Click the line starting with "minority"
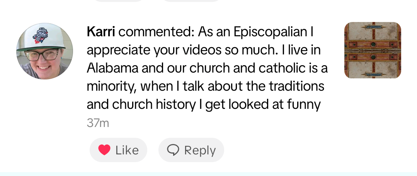417x176 pixels. pyautogui.click(x=205, y=86)
